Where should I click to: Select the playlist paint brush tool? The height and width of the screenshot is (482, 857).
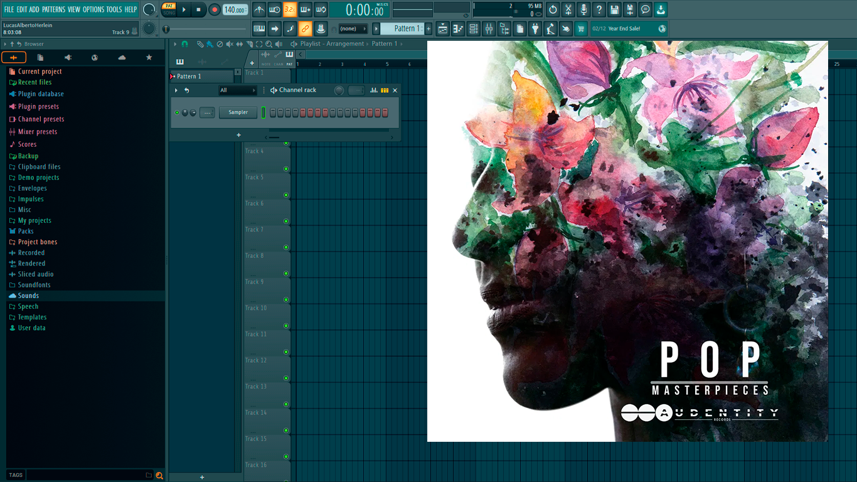(210, 44)
